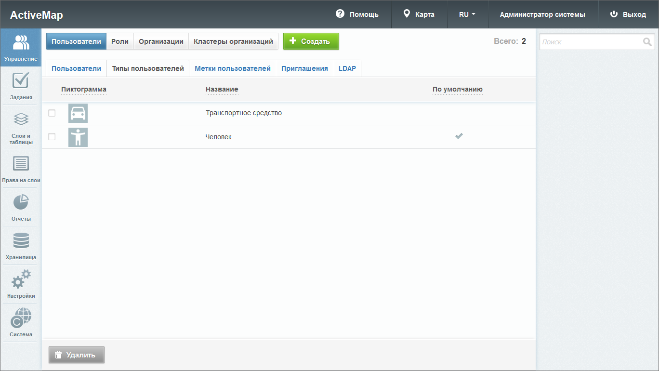This screenshot has width=659, height=371.
Task: Expand the RU language dropdown
Action: [x=467, y=14]
